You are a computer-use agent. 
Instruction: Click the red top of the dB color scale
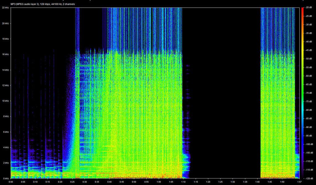(x=303, y=9)
